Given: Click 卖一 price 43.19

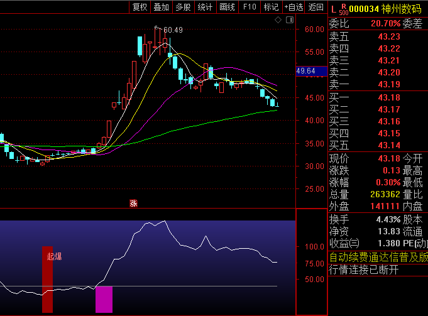Looking at the screenshot, I should coord(389,84).
